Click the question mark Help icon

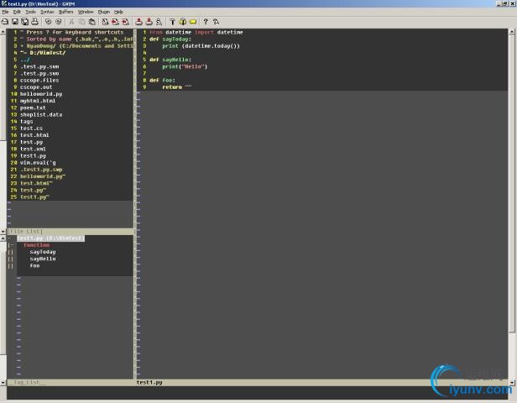pyautogui.click(x=206, y=21)
